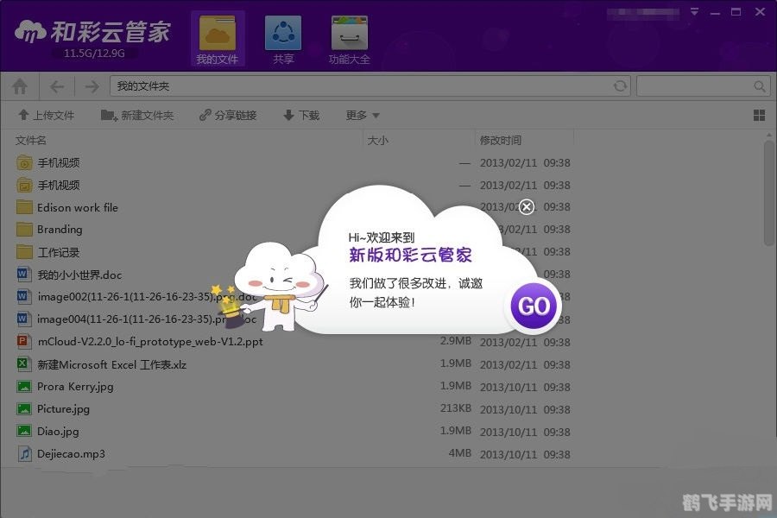
Task: Close the welcome cloud popup
Action: (x=527, y=207)
